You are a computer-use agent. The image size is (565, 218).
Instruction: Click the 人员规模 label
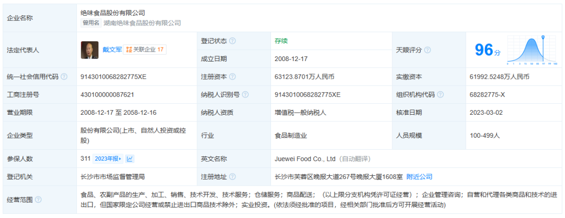[409, 136]
